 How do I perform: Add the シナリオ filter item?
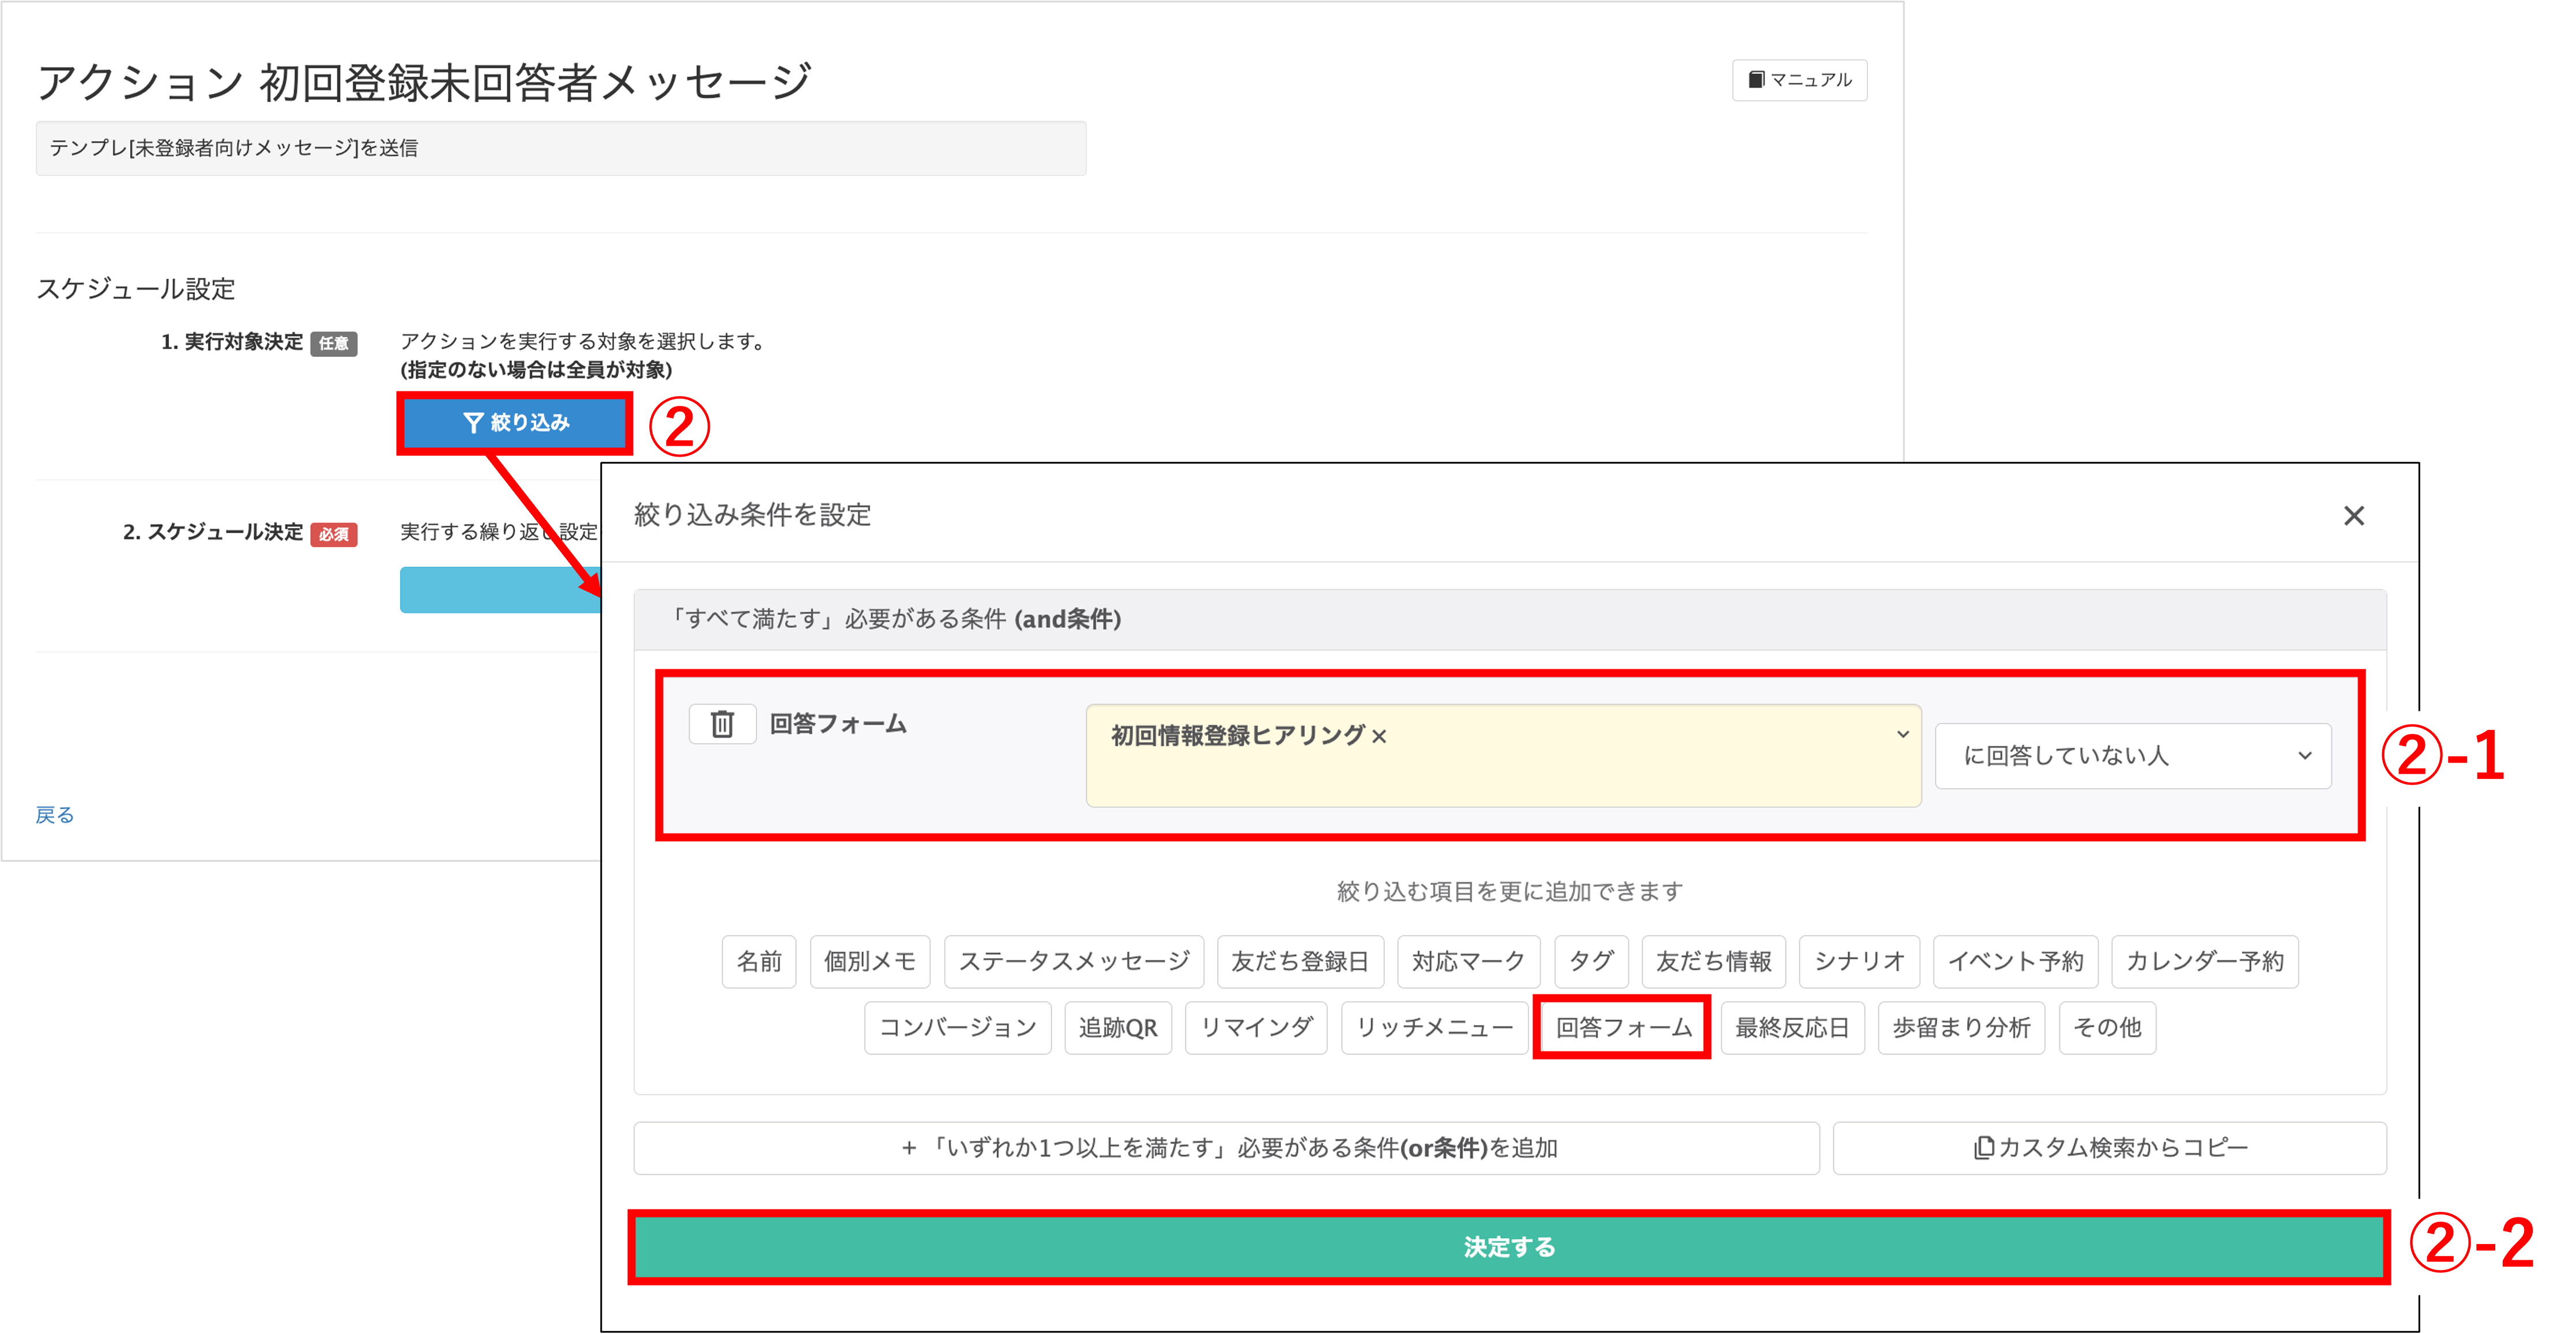(1859, 962)
